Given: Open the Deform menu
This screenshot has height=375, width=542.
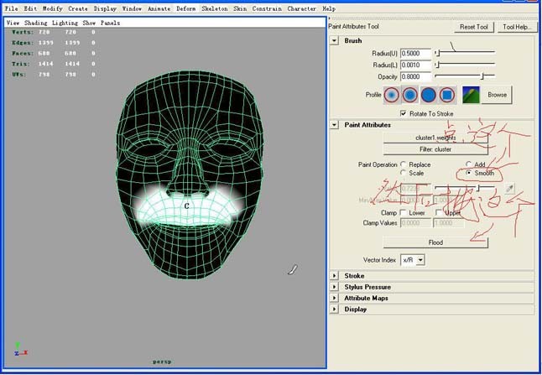Looking at the screenshot, I should 186,8.
